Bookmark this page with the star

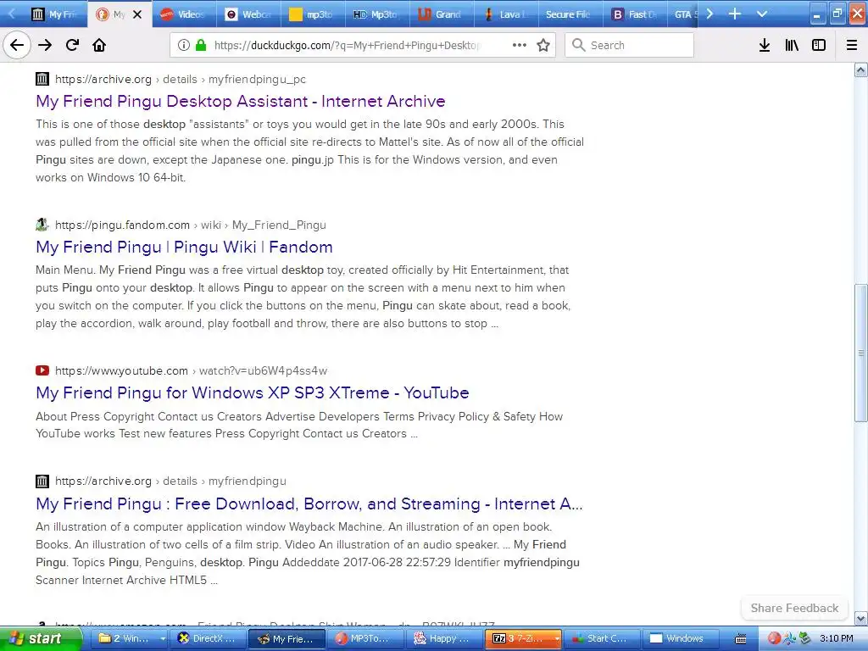tap(543, 46)
